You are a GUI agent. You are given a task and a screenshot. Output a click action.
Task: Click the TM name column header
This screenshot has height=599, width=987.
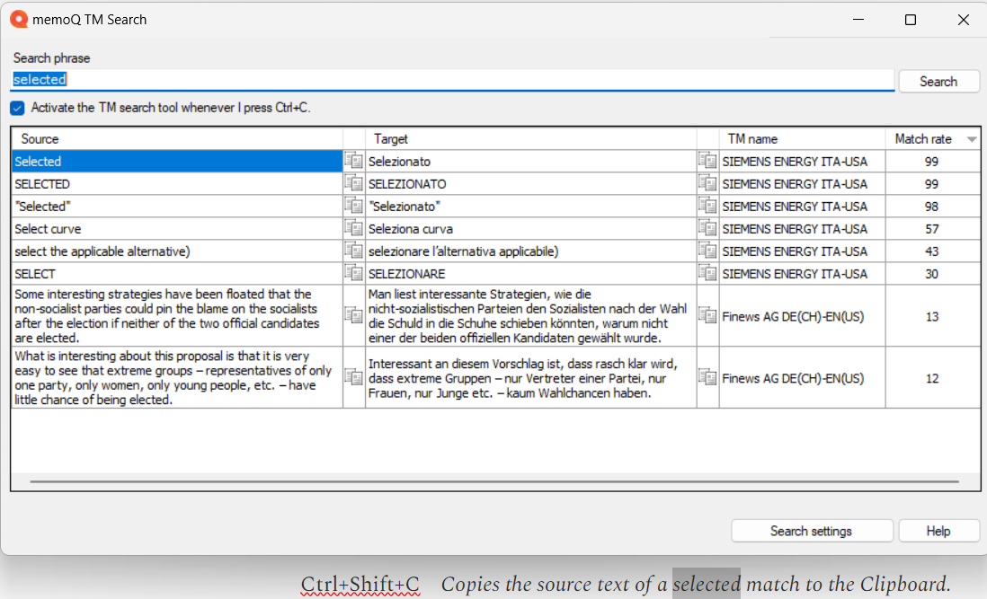[x=802, y=139]
